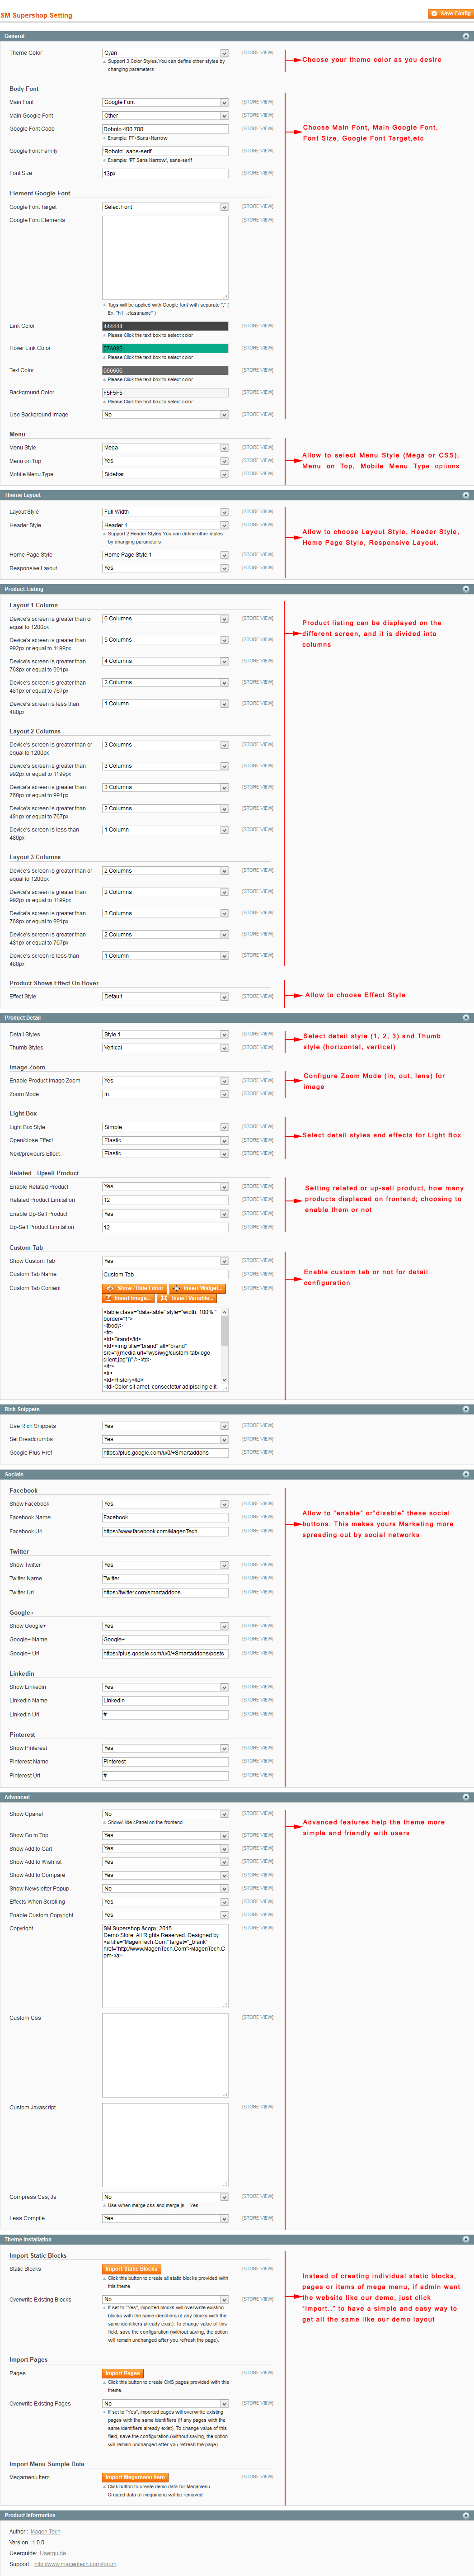Screen dimensions: 474x2576
Task: Click the Up-Sell Product Limitation field
Action: tap(165, 1227)
